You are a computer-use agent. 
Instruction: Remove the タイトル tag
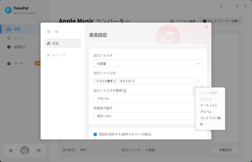(x=133, y=81)
